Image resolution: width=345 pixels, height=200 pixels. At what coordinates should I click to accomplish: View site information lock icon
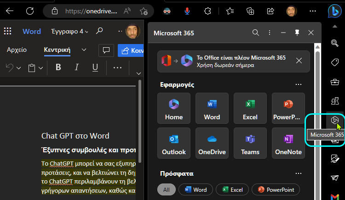(x=55, y=11)
